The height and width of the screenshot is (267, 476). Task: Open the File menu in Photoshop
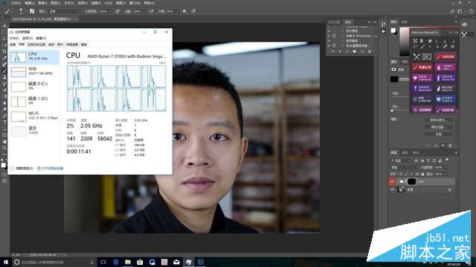point(16,3)
